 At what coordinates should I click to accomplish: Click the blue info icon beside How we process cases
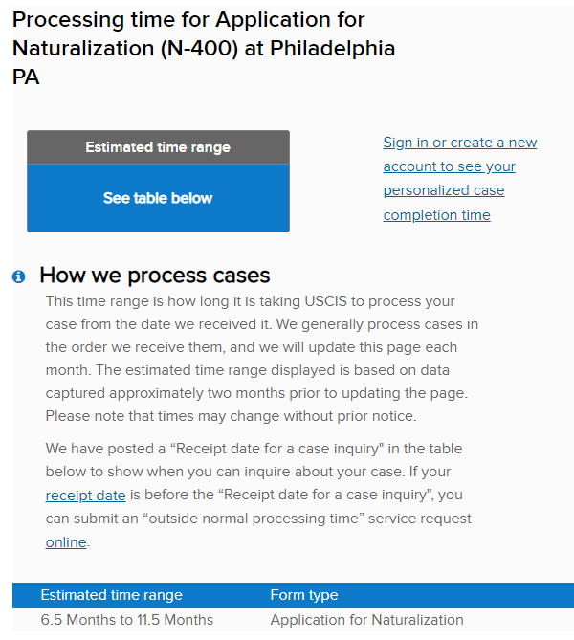[18, 276]
